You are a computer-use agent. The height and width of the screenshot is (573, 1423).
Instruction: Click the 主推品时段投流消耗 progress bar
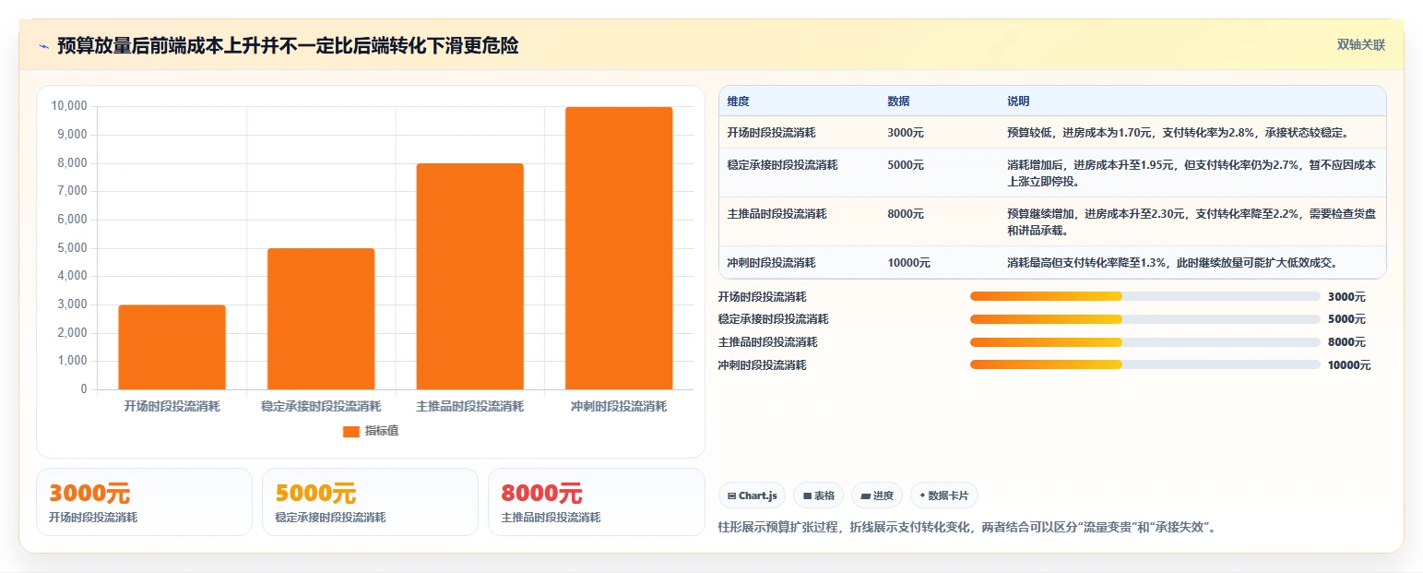click(x=1145, y=342)
